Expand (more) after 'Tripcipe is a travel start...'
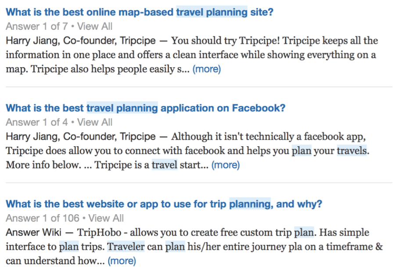 226,165
